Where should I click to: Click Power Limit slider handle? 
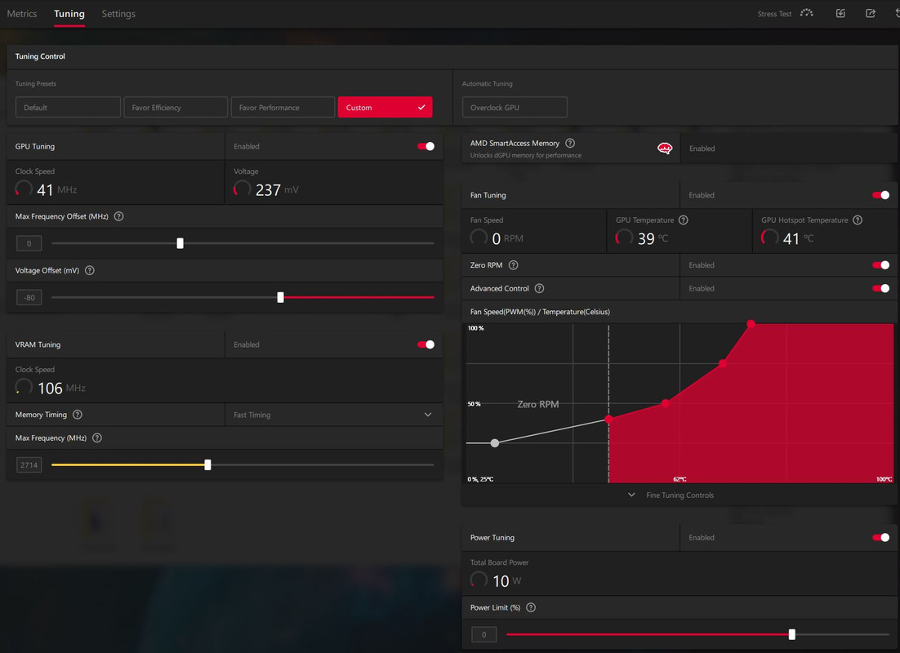792,634
